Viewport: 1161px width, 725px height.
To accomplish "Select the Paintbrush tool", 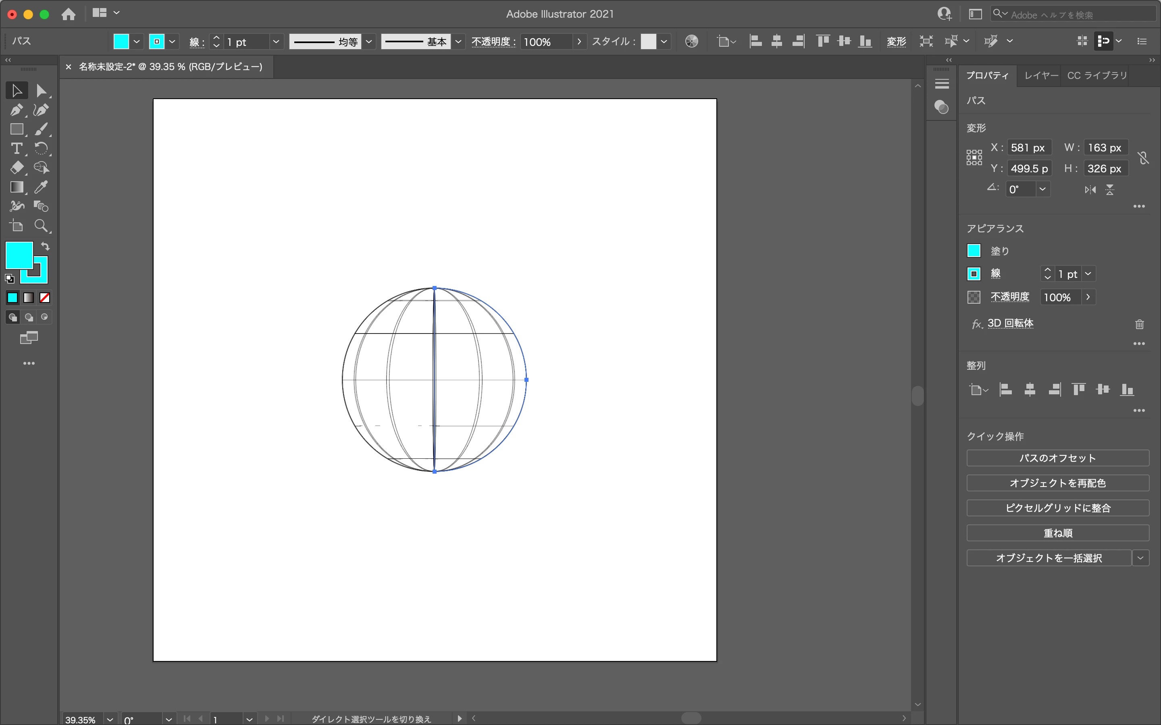I will tap(41, 129).
